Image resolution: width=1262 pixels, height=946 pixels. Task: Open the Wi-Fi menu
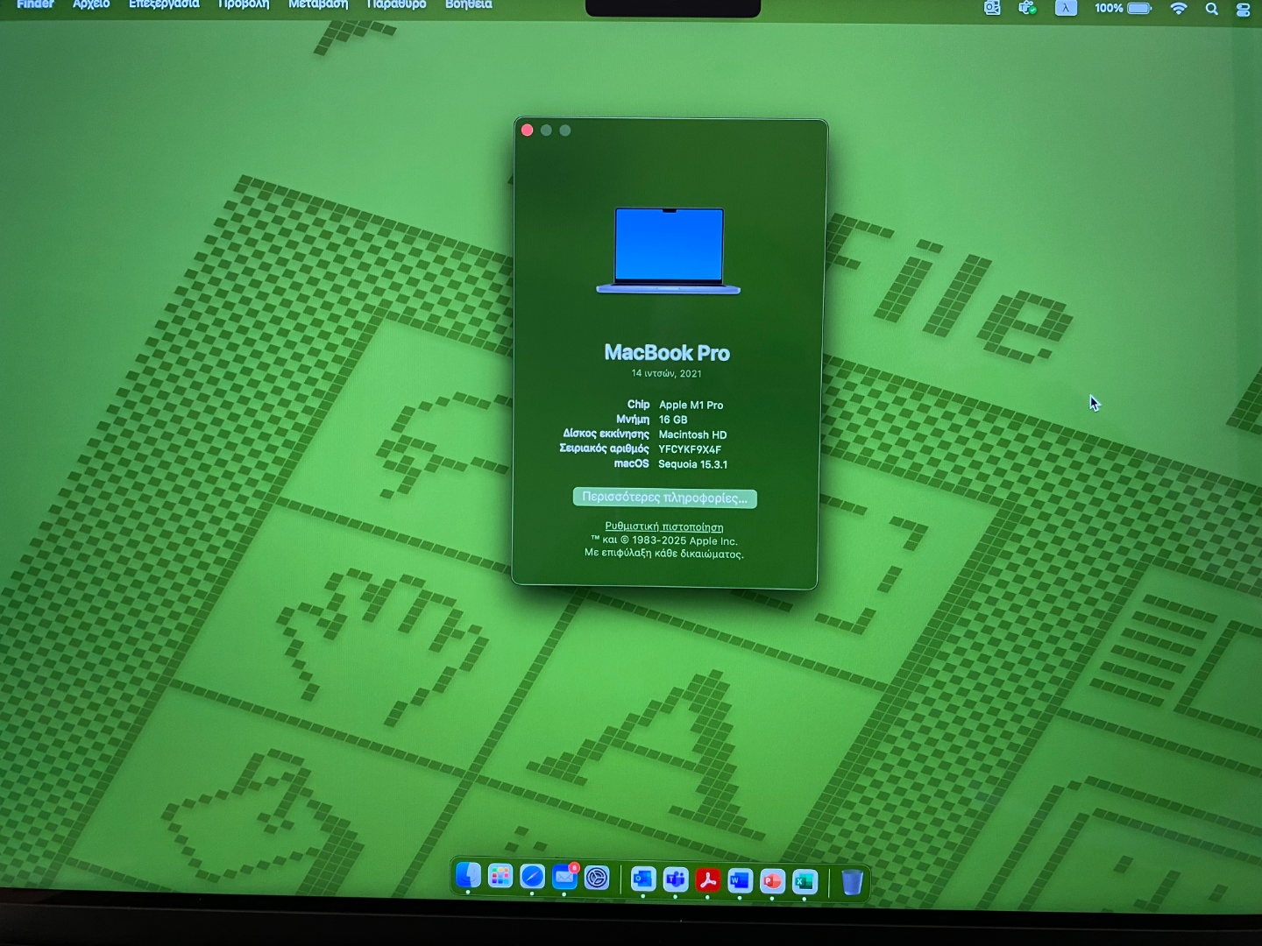point(1179,8)
